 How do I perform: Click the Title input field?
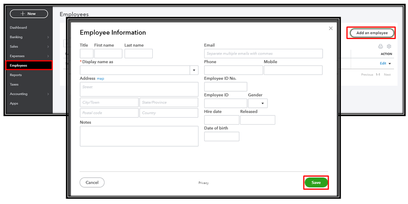[87, 53]
